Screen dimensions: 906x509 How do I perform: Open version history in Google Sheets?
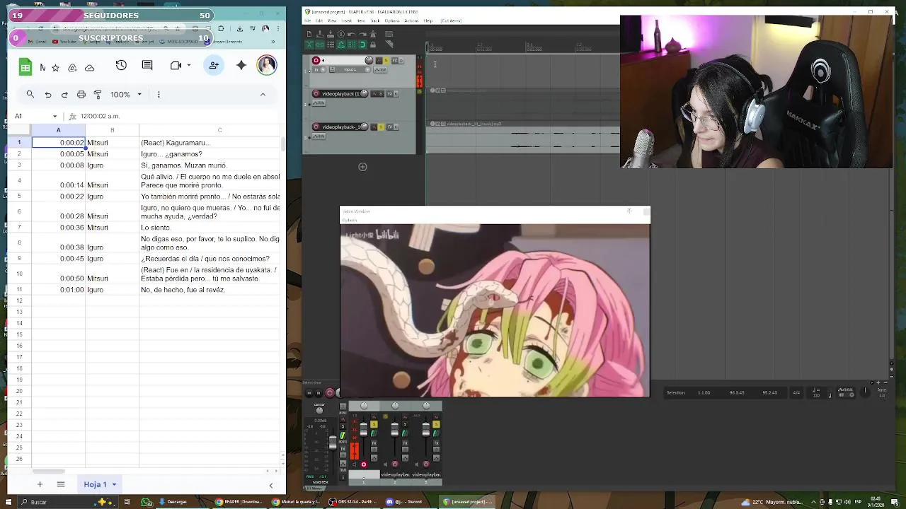[121, 65]
